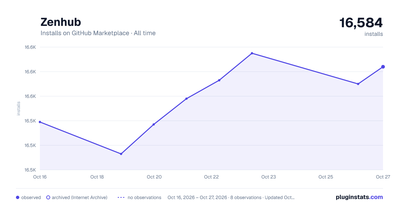
Task: Click the Oct 18 x-axis label
Action: 97,177
